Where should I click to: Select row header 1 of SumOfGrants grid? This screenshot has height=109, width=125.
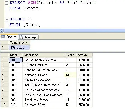click(x=4, y=48)
